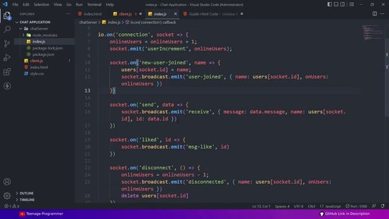
Task: Click the editor vertical scrollbar
Action: [x=387, y=77]
